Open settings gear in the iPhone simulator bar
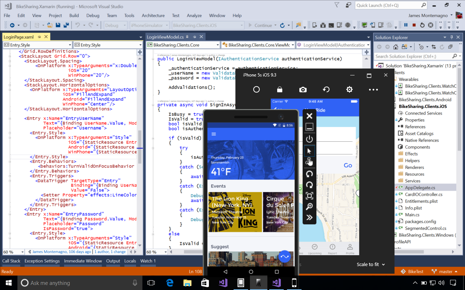 pyautogui.click(x=349, y=89)
